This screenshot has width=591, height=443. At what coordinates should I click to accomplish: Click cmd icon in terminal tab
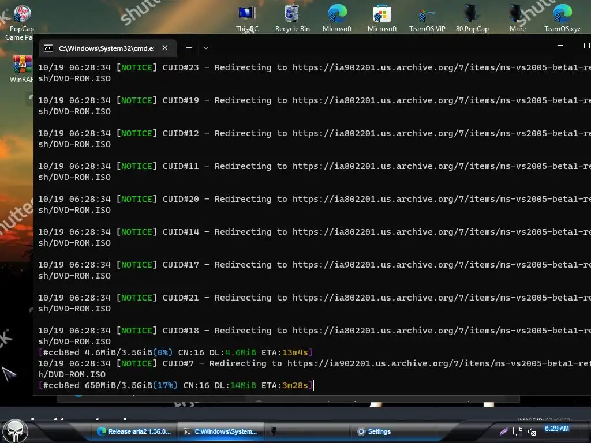coord(48,48)
